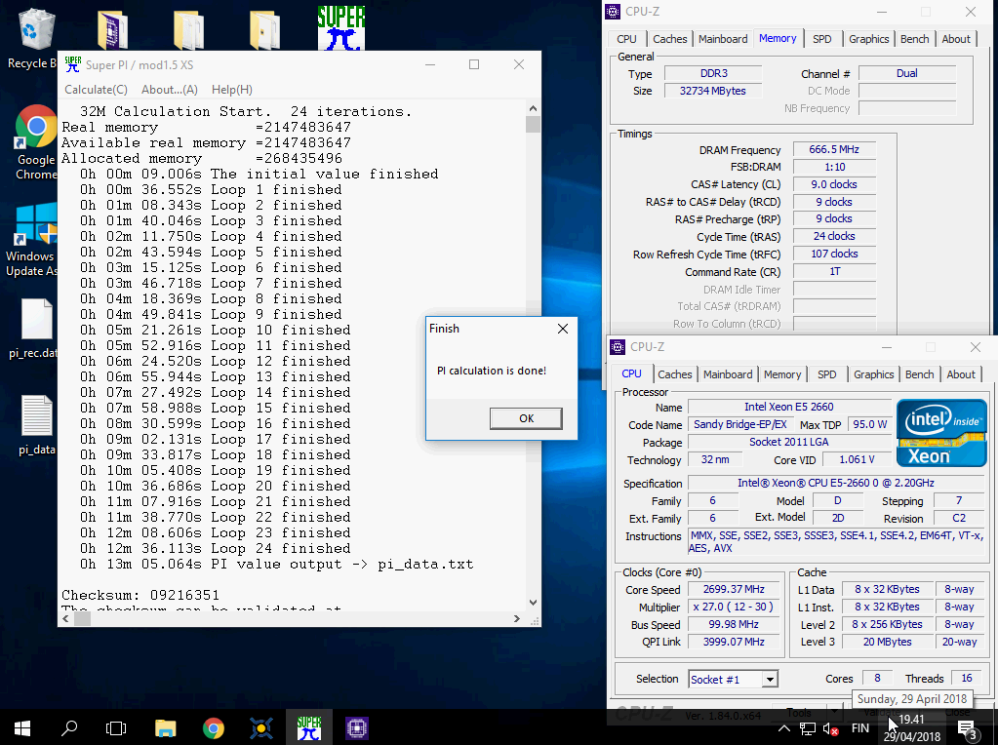Screen dimensions: 998x745
Task: Open Bench tab in lower CPU-Z window
Action: [920, 374]
